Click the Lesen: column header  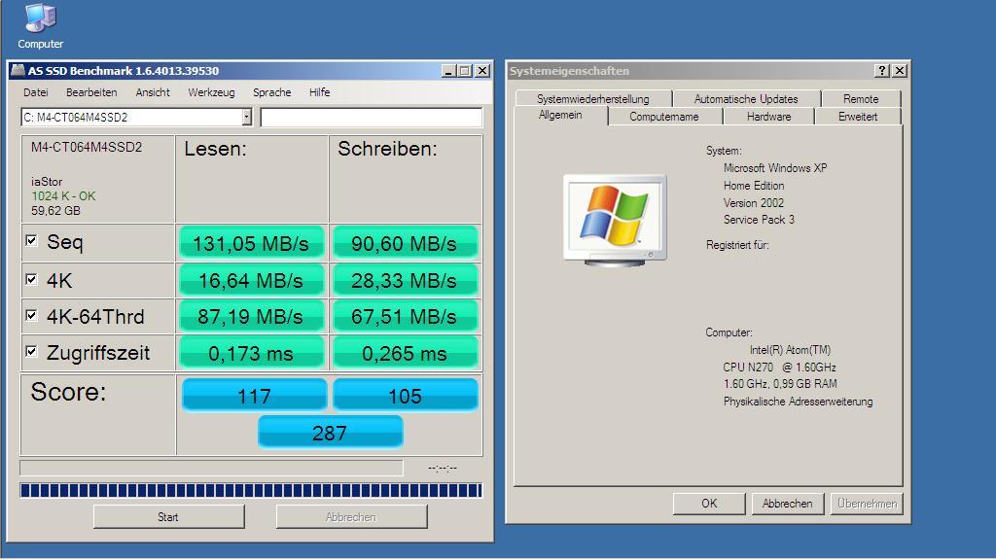215,149
